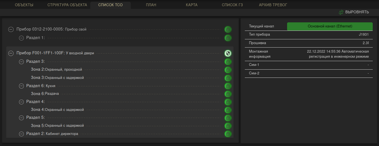Open the КАРТА tab
Viewport: 379px width, 146px height.
192,5
